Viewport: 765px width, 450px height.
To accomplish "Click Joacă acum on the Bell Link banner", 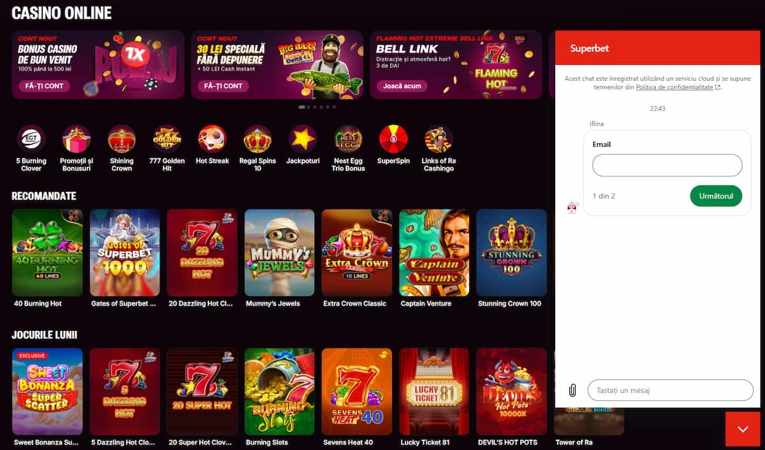I will point(402,86).
